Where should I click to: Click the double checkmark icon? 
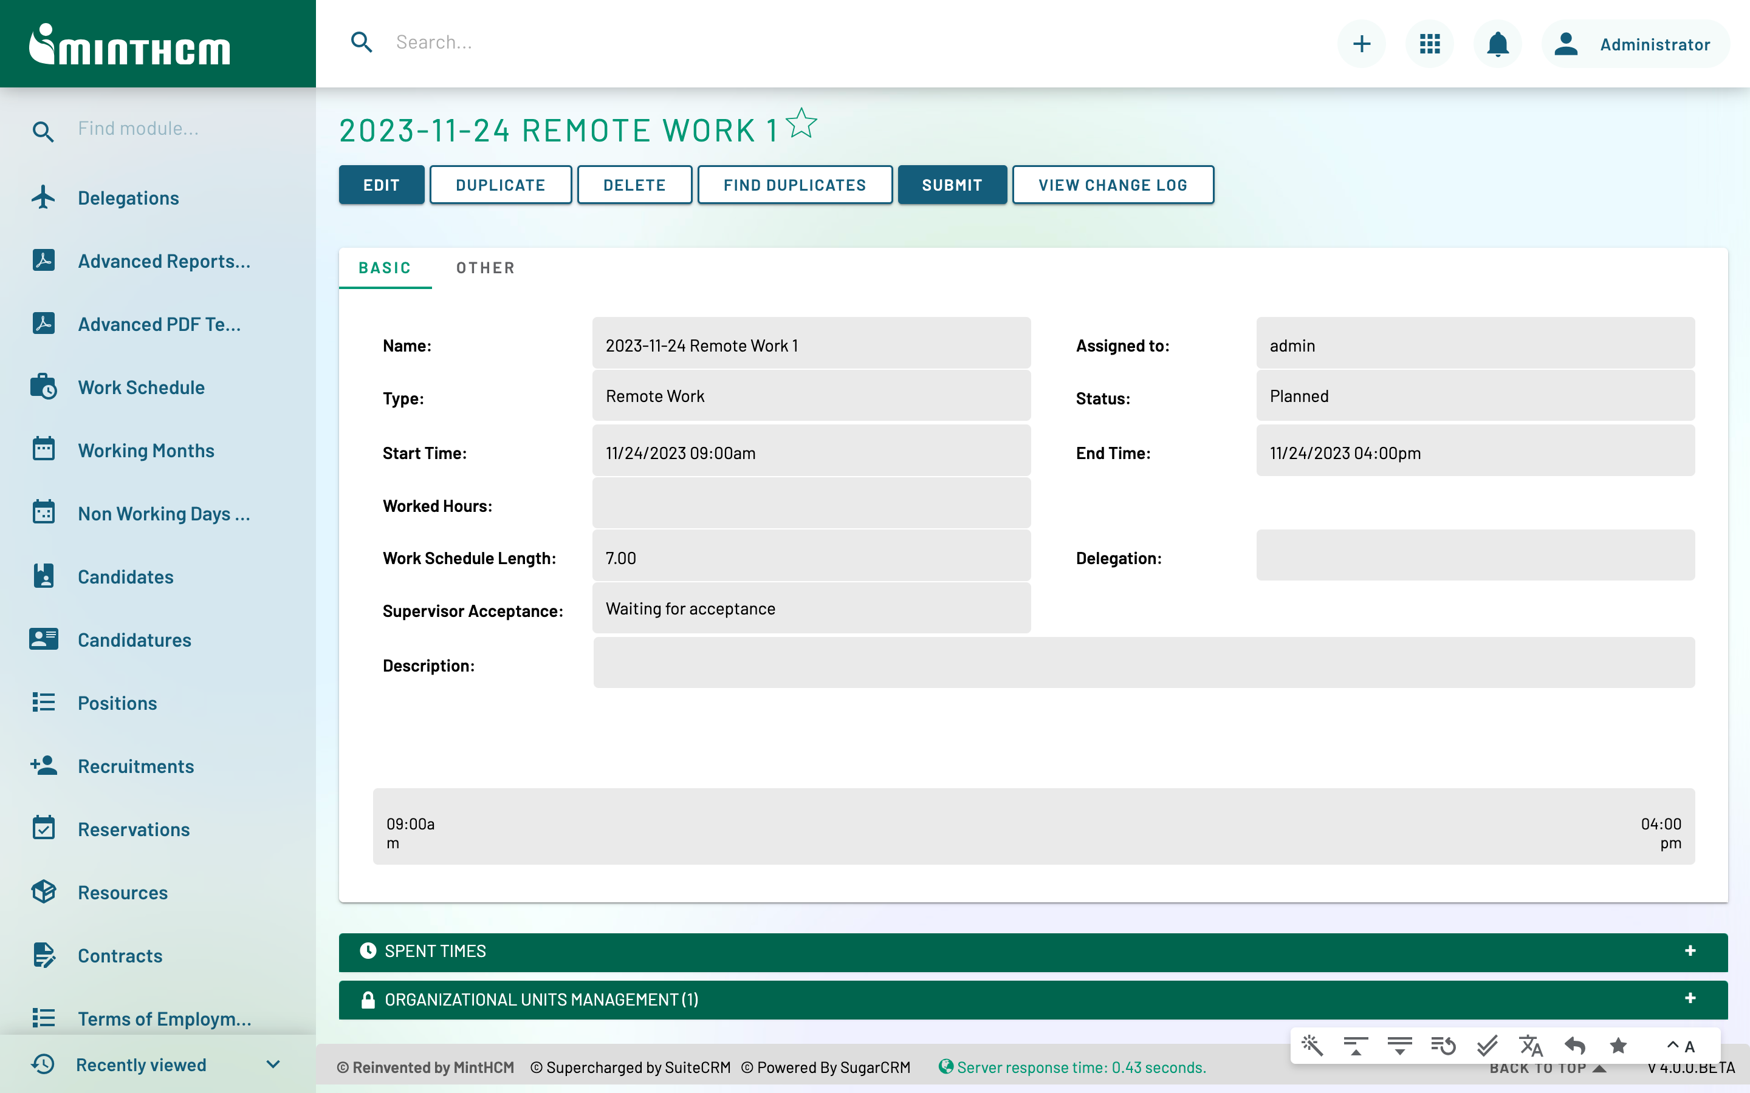1487,1045
